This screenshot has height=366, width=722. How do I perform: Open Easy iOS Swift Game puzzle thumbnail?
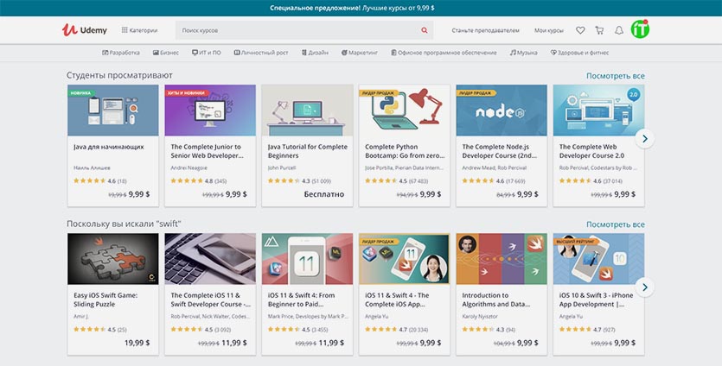112,259
